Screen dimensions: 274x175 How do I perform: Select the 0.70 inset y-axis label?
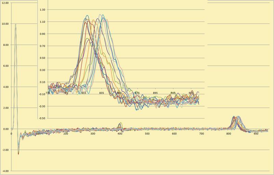pyautogui.click(x=42, y=46)
